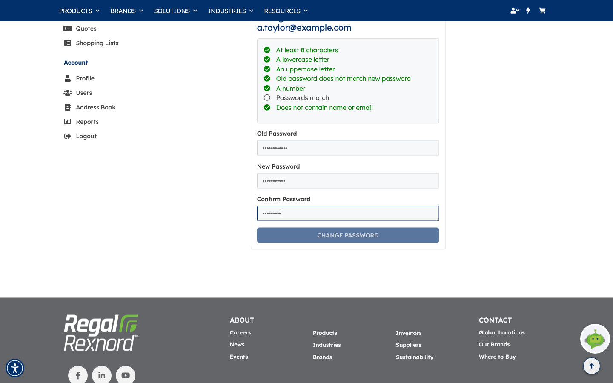Open the Suppliers footer link
The image size is (613, 383).
pos(409,345)
